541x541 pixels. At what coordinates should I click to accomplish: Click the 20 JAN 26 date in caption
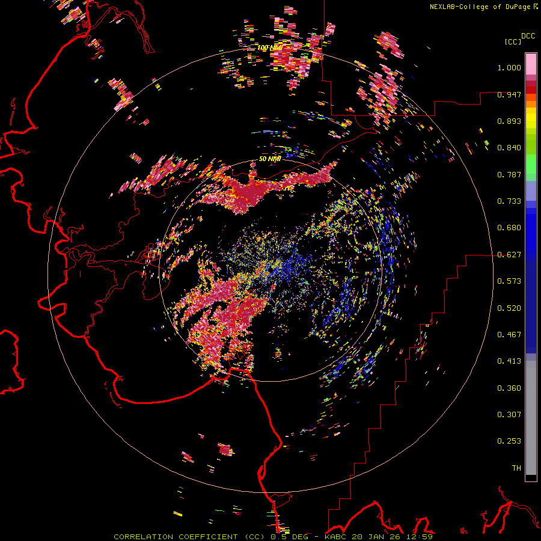pos(377,537)
